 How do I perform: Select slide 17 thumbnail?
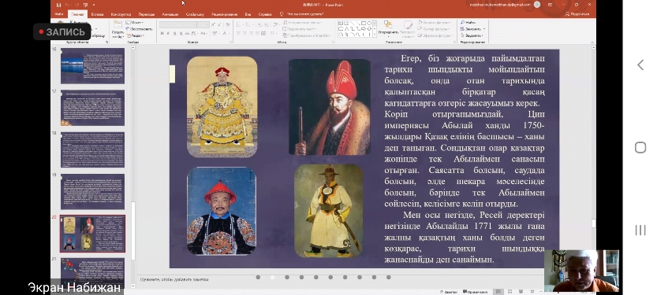(x=92, y=108)
